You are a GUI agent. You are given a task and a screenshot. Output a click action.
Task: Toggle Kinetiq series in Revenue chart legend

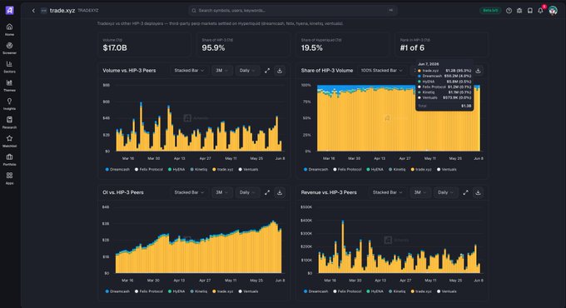397,291
